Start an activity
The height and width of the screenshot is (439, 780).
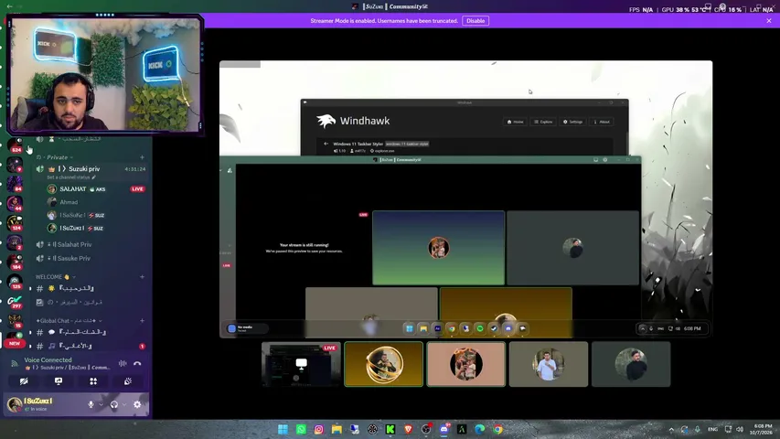(x=93, y=381)
